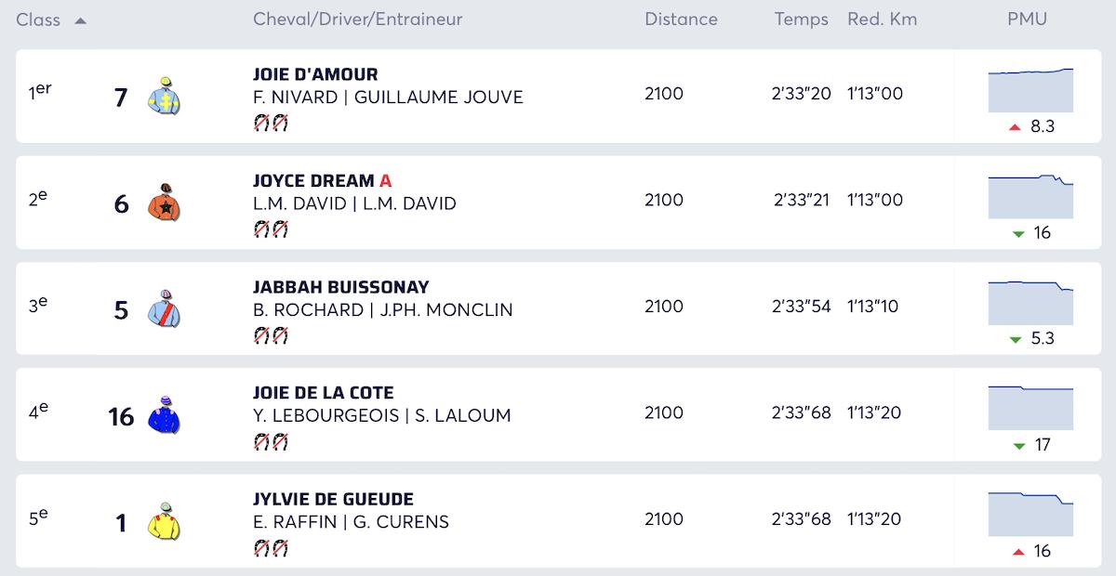Viewport: 1116px width, 576px height.
Task: Click the Temps column header
Action: click(x=801, y=20)
